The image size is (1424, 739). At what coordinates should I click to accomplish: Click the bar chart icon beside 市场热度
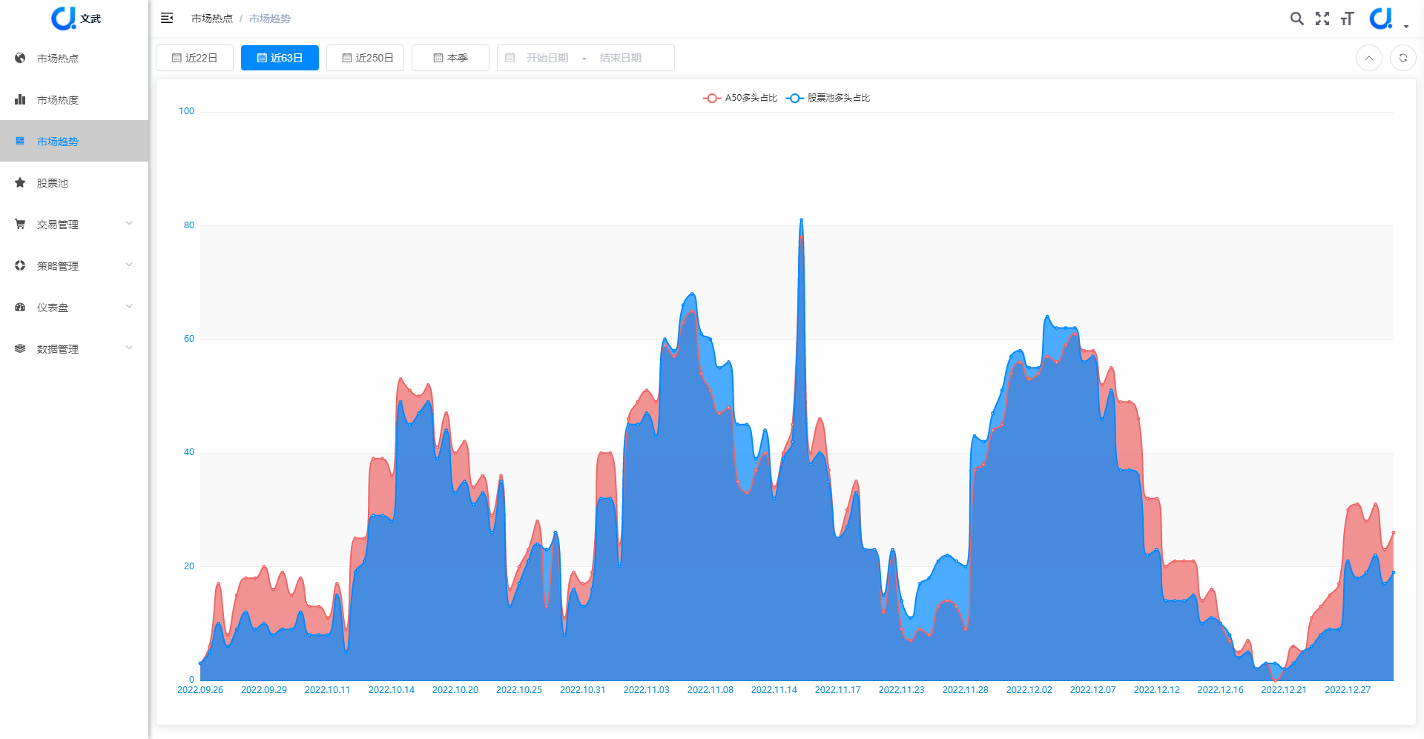(20, 99)
